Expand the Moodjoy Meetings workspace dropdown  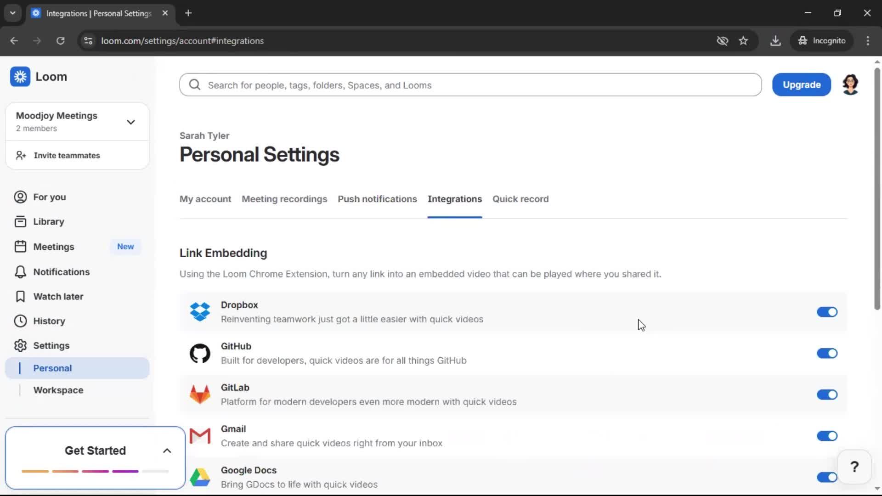click(131, 122)
